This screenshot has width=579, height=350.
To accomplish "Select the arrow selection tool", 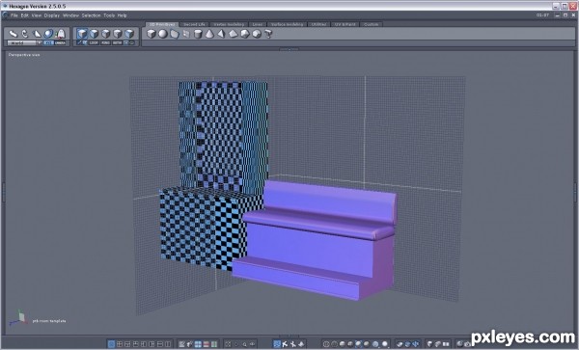I will pos(13,34).
